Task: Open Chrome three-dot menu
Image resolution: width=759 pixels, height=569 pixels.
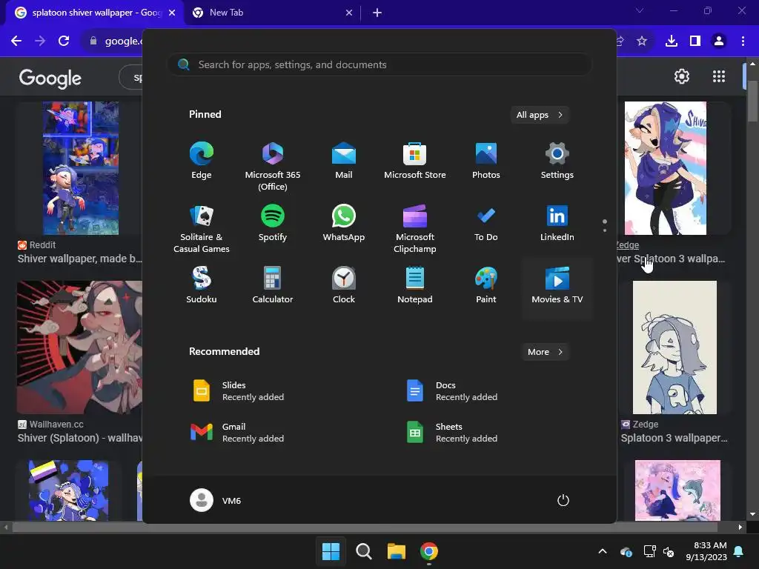Action: 743,41
